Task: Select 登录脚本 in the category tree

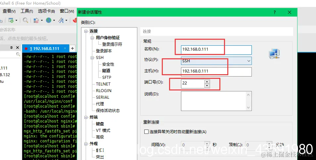Action: click(104, 51)
